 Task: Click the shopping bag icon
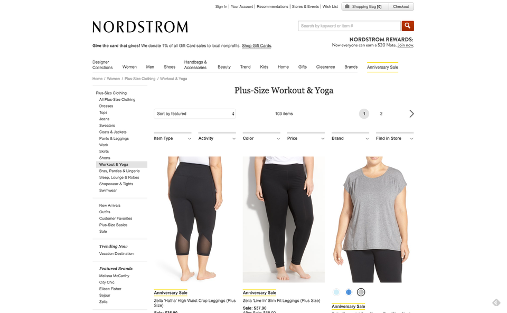347,6
